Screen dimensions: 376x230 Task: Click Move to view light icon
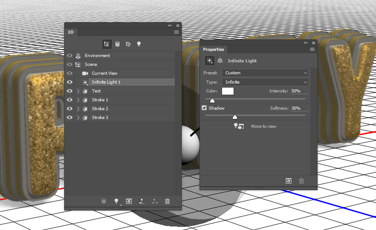point(239,126)
